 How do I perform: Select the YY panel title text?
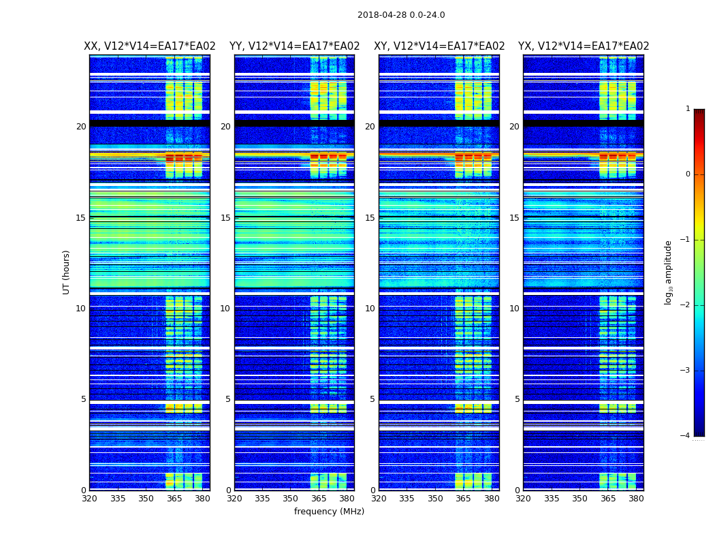click(x=294, y=46)
